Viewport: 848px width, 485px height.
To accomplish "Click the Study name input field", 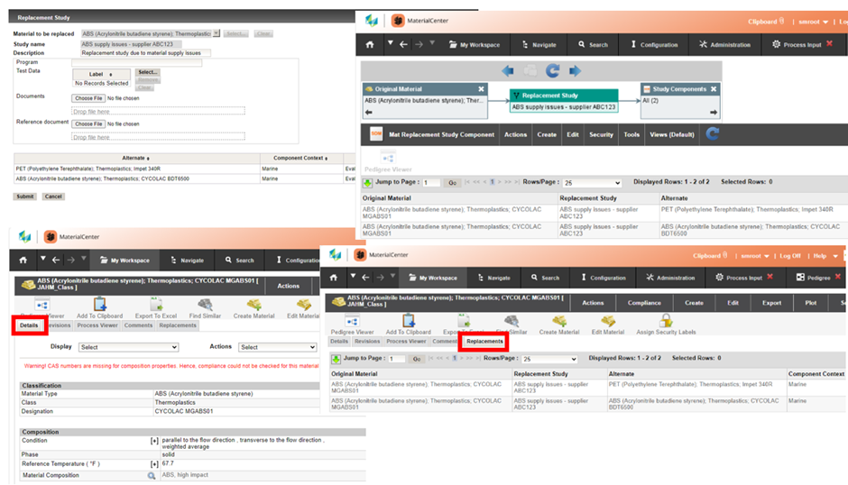I will (132, 44).
